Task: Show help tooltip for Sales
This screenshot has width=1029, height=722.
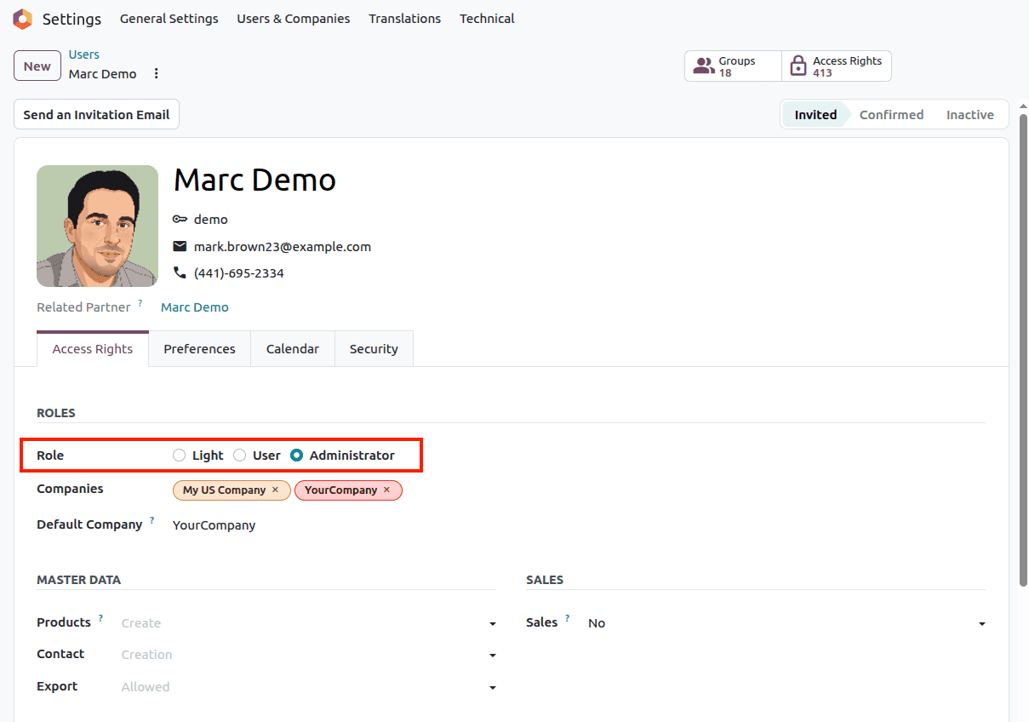Action: click(568, 618)
